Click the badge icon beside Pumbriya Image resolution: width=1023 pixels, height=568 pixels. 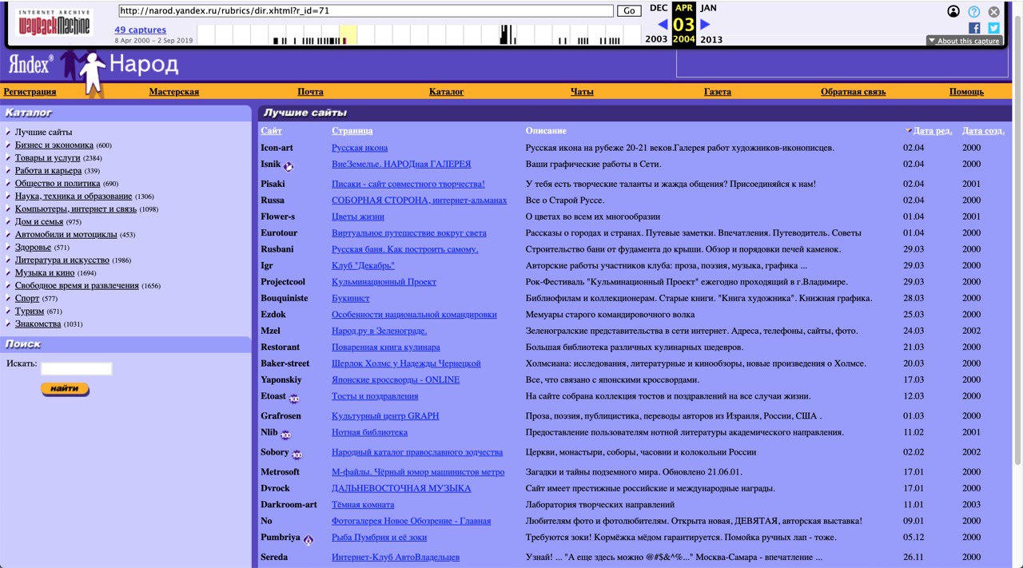click(x=308, y=540)
